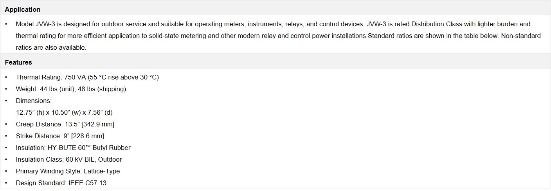Click the Design Standard IEEE C57.13 line
The width and height of the screenshot is (551, 191).
point(61,183)
